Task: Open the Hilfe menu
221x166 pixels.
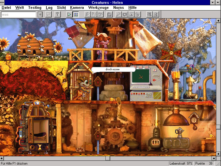Action: (133, 7)
